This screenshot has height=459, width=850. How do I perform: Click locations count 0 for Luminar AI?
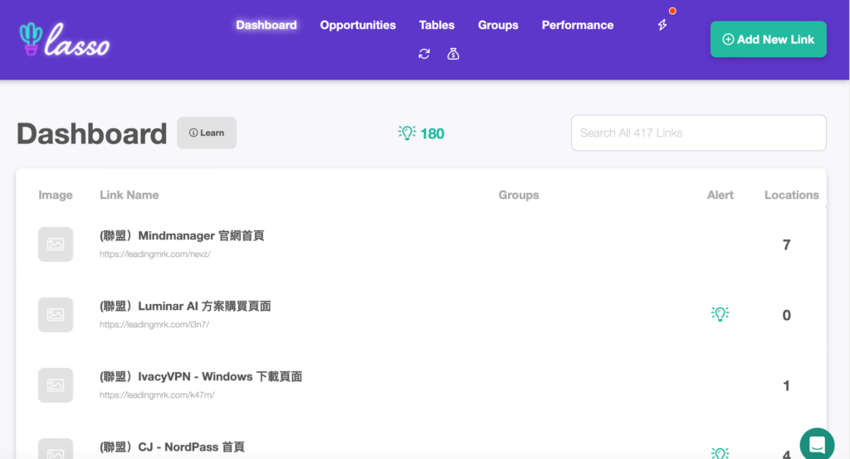[786, 315]
